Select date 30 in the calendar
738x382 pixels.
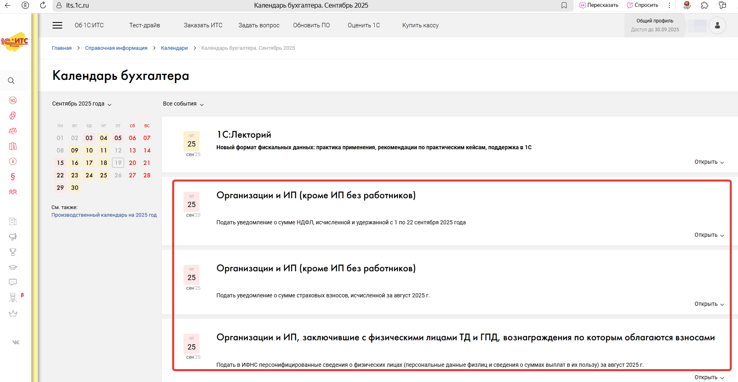(x=75, y=188)
